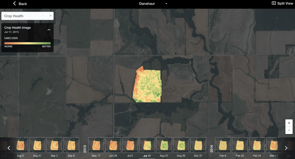Select the Feb 6 crop health thumbnail
This screenshot has height=159, width=295.
pyautogui.click(x=223, y=145)
